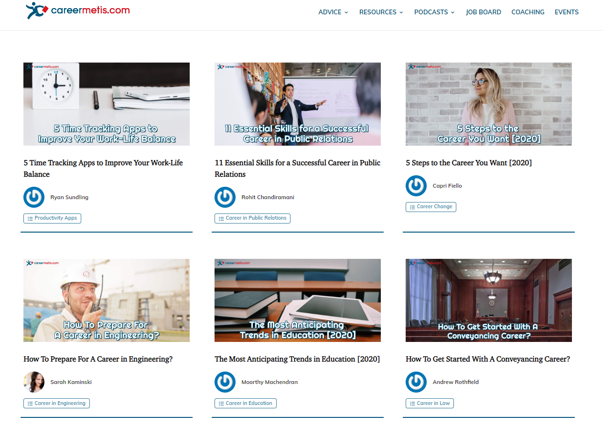
Task: Open the article titled 5 Steps to the Career You Want
Action: point(469,162)
